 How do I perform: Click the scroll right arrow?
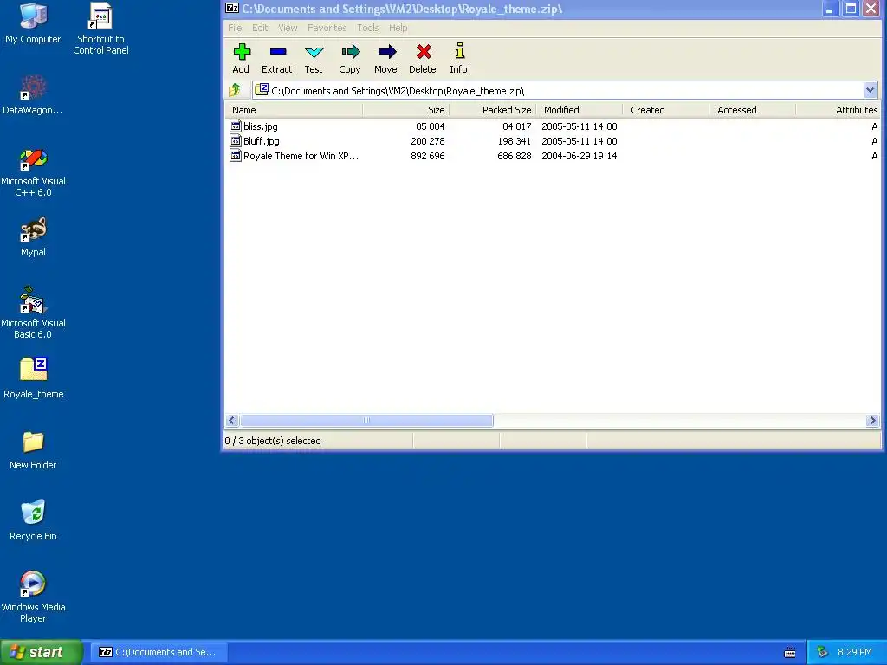(x=872, y=420)
